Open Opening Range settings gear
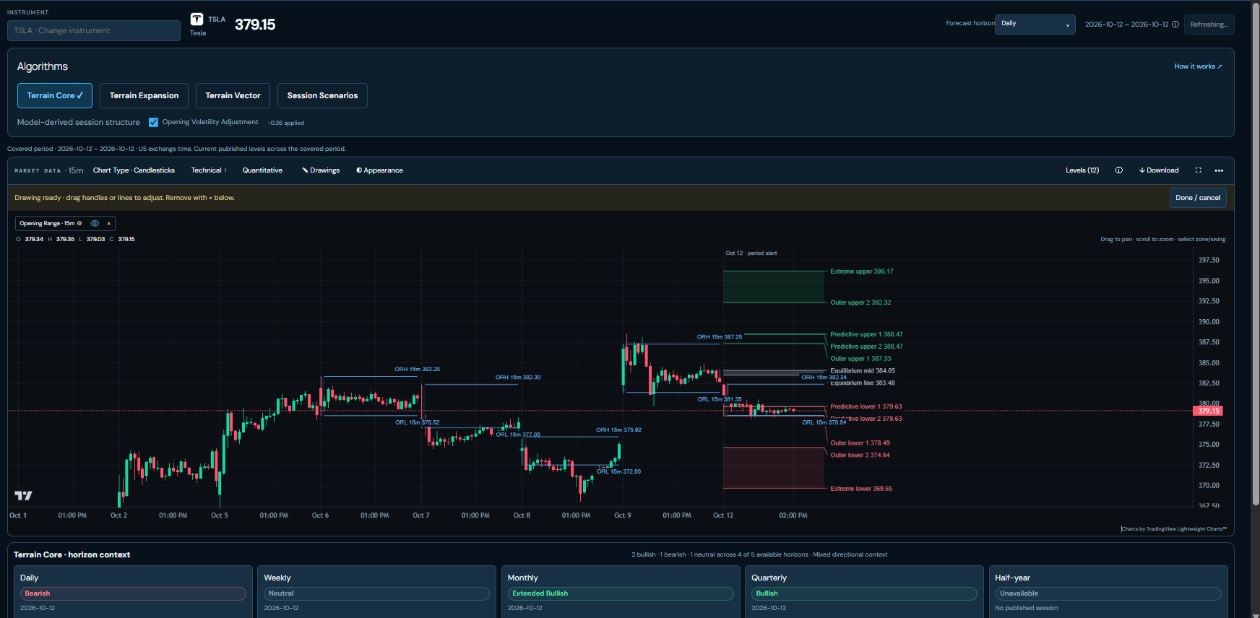1260x618 pixels. click(79, 224)
